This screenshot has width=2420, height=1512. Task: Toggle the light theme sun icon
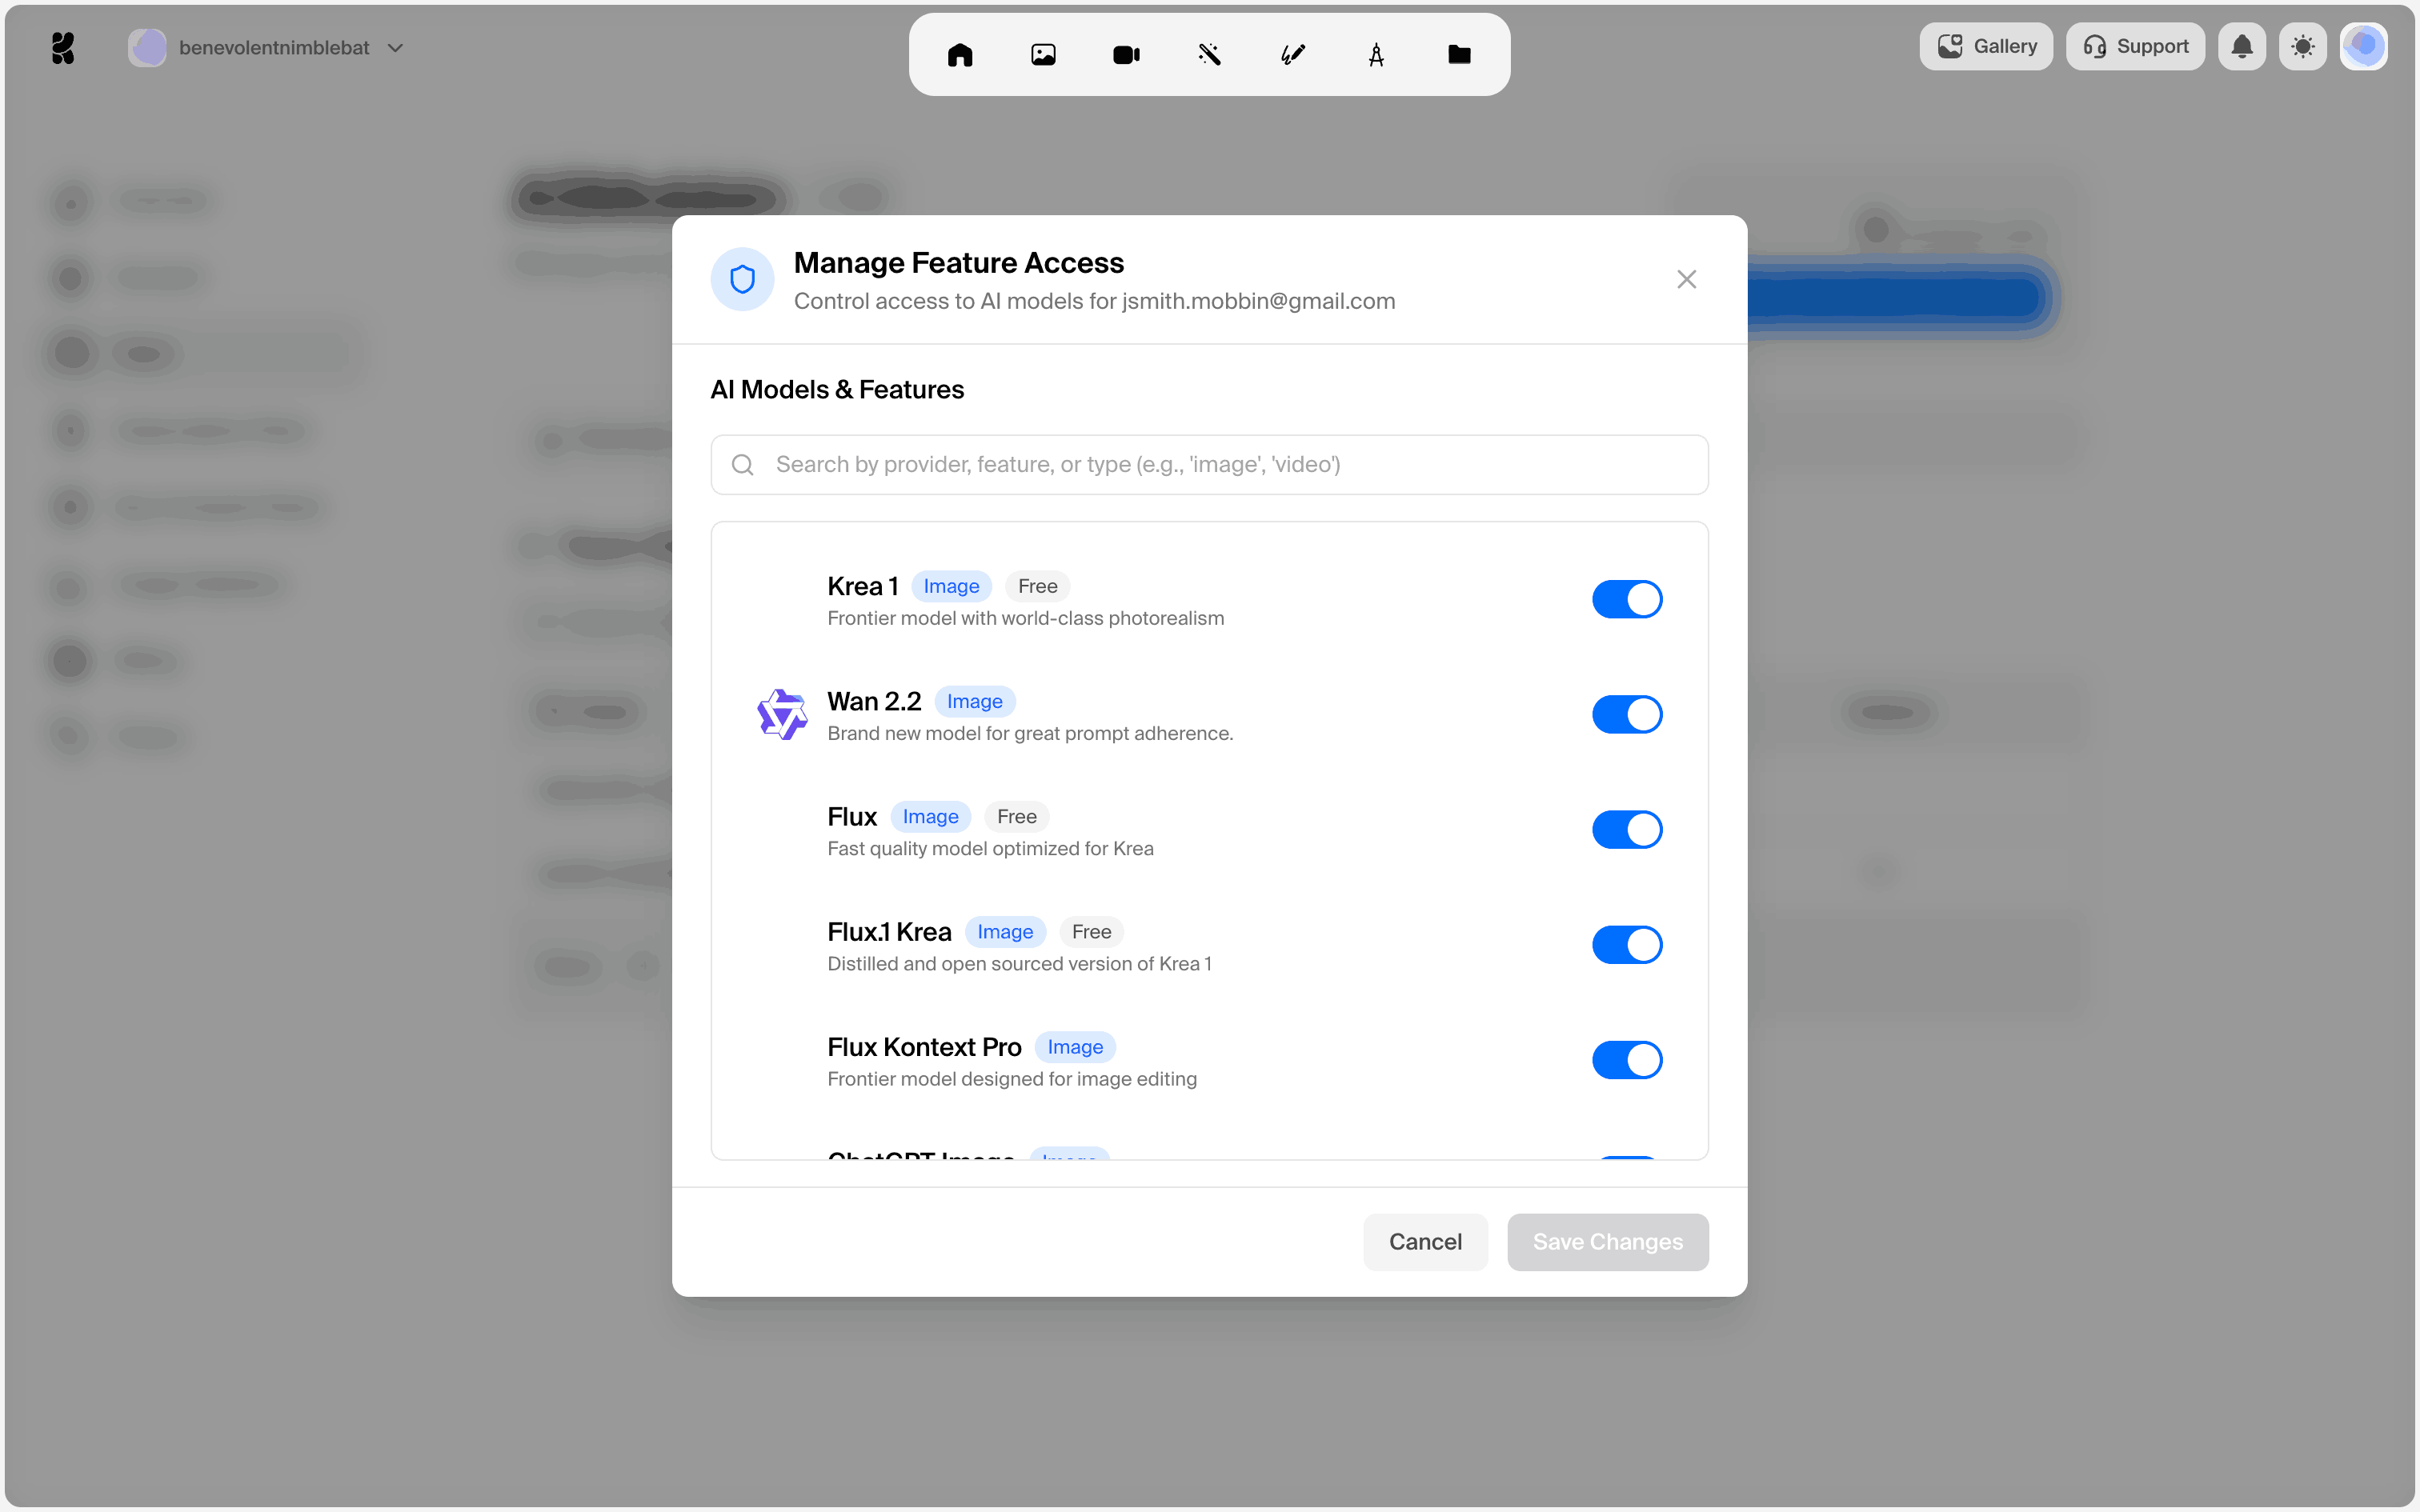(2303, 47)
